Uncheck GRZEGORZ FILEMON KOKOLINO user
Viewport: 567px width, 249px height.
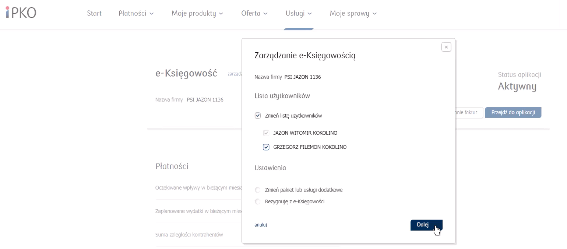pos(266,147)
